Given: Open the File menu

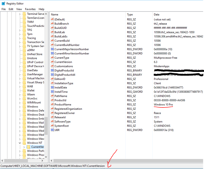Looking at the screenshot, I should point(4,9).
